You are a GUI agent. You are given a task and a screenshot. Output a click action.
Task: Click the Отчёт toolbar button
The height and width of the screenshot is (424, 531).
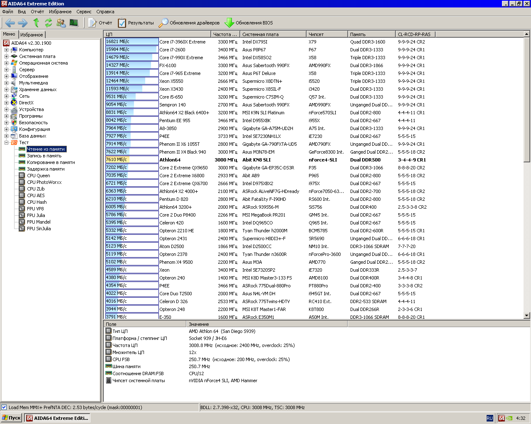100,23
